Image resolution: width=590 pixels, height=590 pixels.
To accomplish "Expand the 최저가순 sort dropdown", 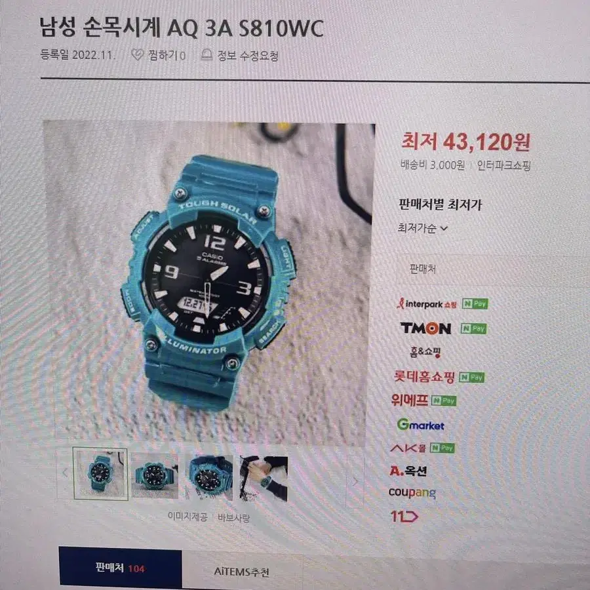I will click(x=423, y=228).
